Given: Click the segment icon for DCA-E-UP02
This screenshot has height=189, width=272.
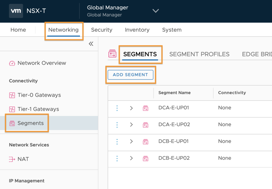Looking at the screenshot, I should pos(146,125).
